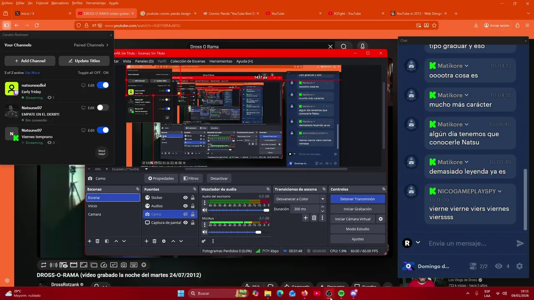Screen dimensions: 534x300
Task: Open transition properties three-dots menu
Action: tap(322, 218)
